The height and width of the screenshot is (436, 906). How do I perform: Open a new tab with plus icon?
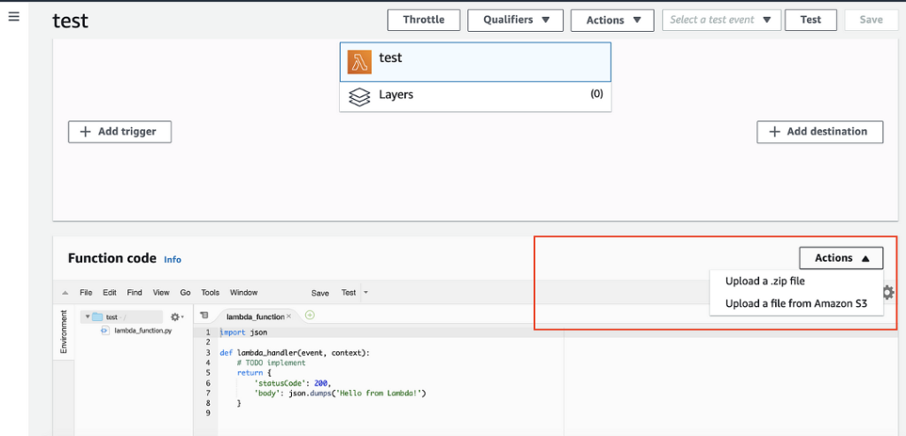point(310,316)
